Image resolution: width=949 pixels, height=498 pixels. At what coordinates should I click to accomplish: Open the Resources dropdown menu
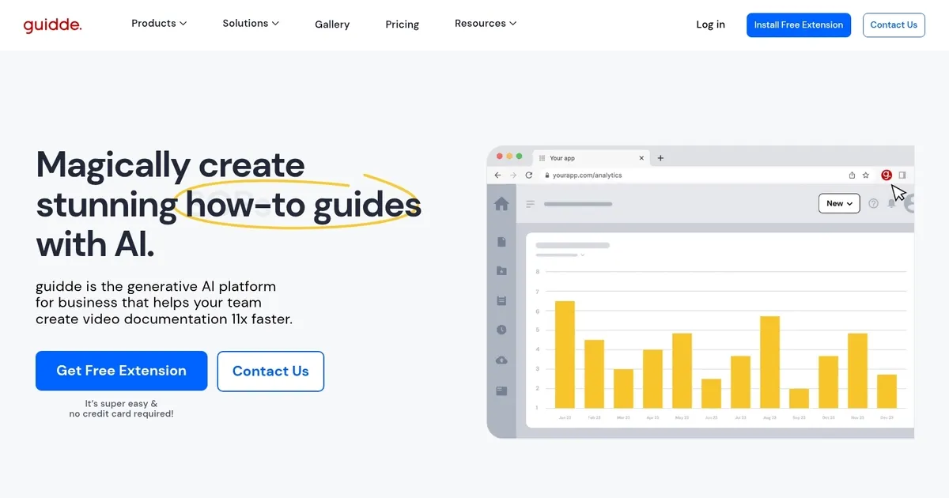pos(485,24)
